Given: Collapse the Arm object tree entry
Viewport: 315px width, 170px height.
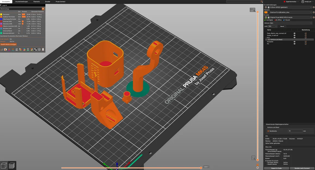Looking at the screenshot, I should click(x=266, y=37).
